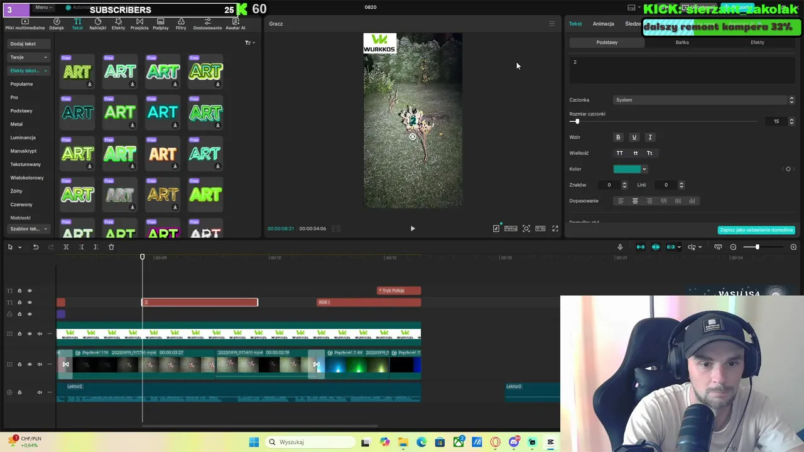Viewport: 804px width, 452px height.
Task: Play the preview video
Action: pos(413,229)
